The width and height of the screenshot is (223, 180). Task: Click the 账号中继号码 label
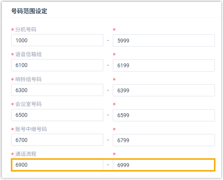point(31,129)
